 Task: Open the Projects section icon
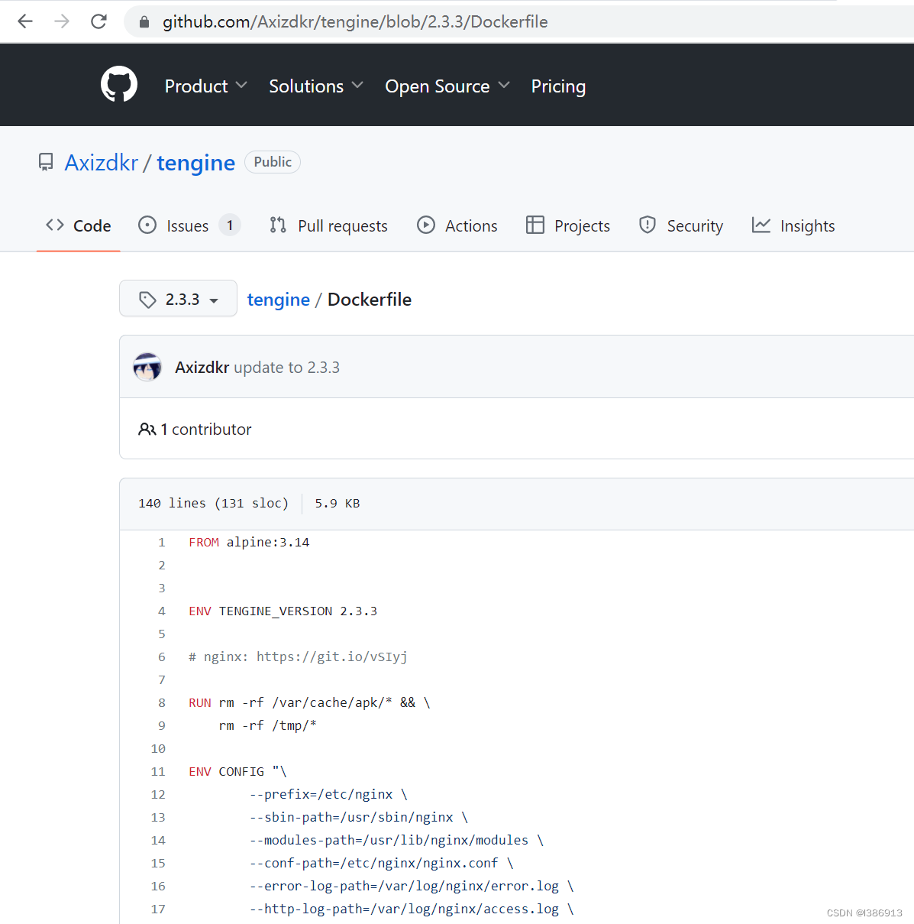[x=536, y=225]
